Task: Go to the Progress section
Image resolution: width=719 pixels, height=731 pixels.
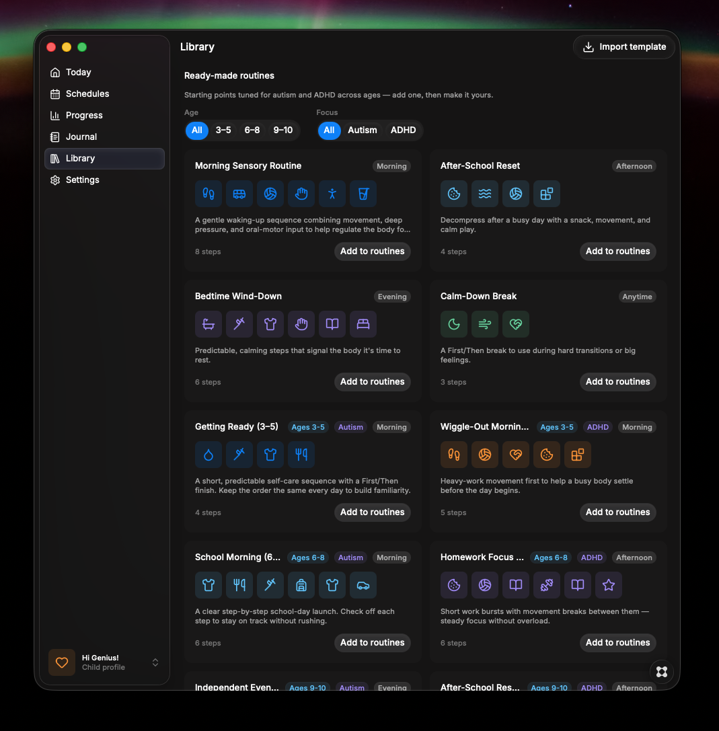Action: [104, 115]
